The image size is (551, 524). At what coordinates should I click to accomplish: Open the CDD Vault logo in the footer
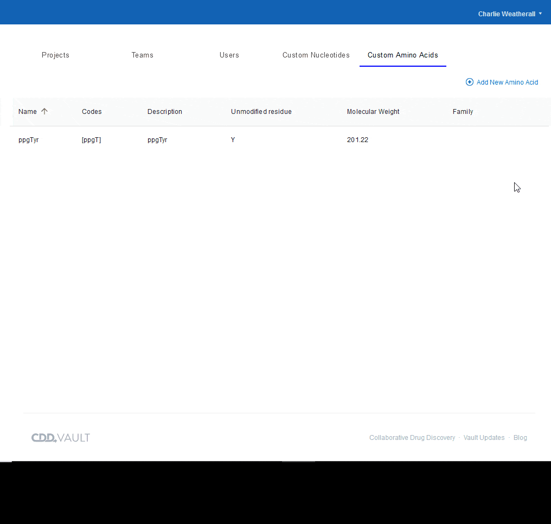tap(61, 438)
